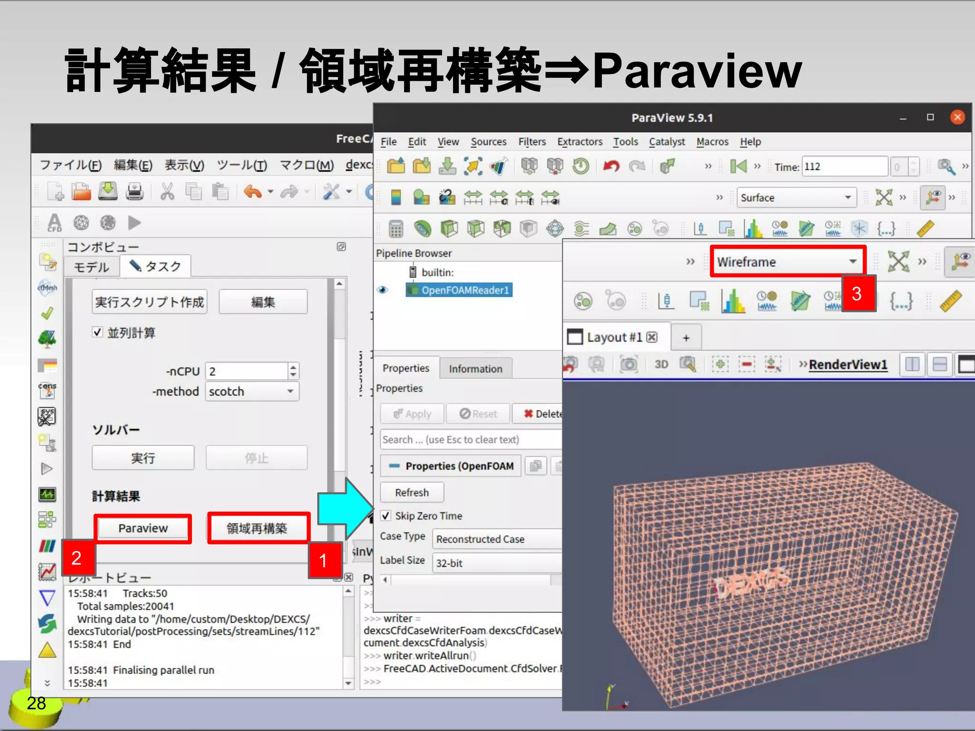Click the Time value field showing 112
This screenshot has width=975, height=731.
(845, 167)
